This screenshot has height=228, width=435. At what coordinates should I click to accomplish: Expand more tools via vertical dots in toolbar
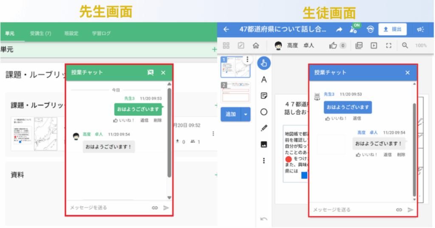(x=264, y=160)
